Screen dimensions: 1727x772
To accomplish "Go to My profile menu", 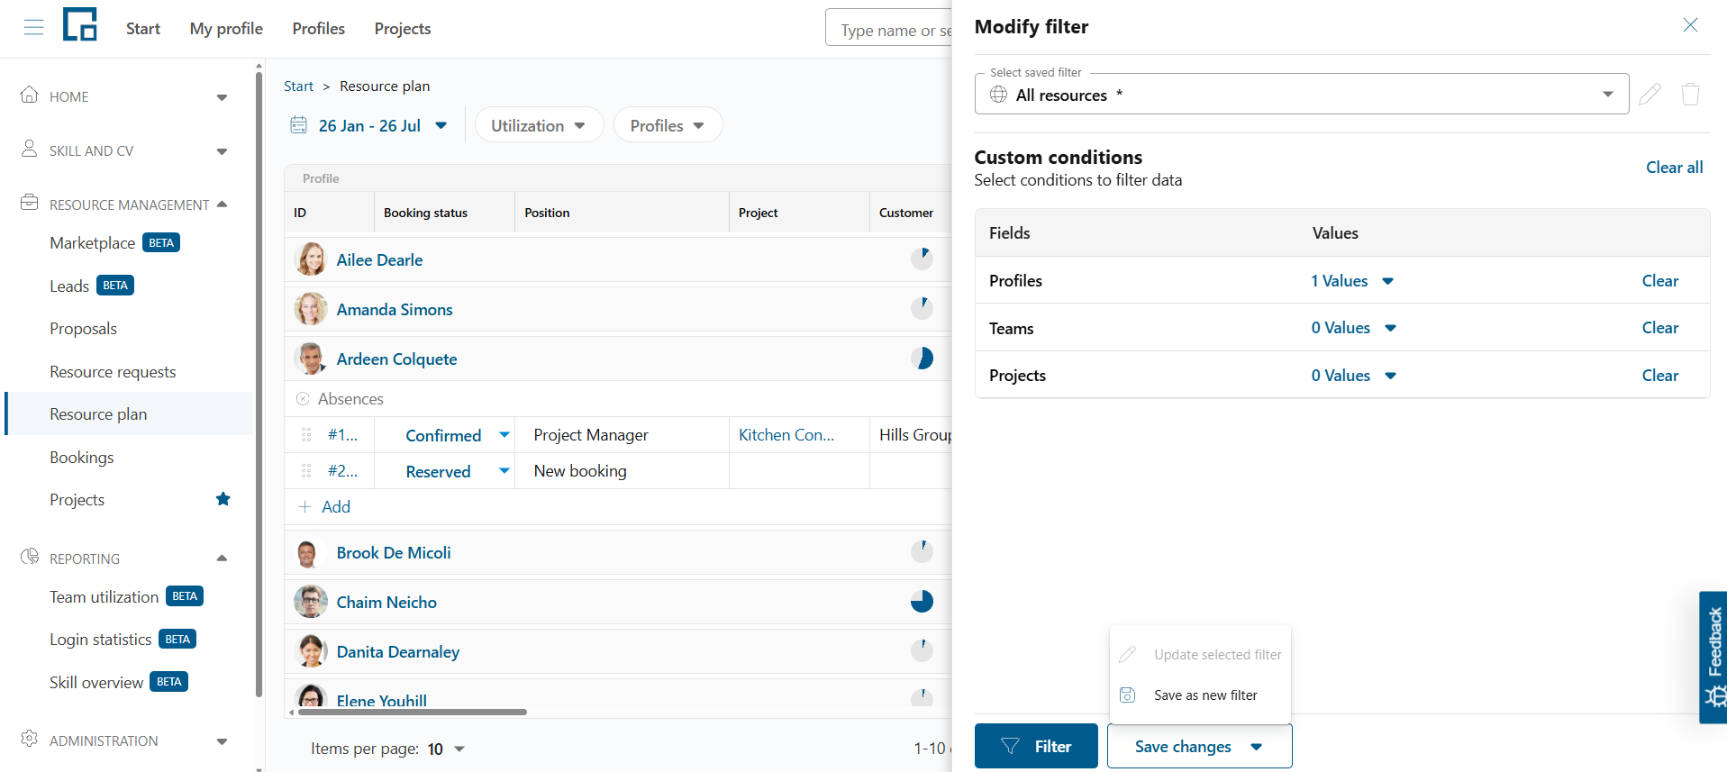I will click(226, 29).
